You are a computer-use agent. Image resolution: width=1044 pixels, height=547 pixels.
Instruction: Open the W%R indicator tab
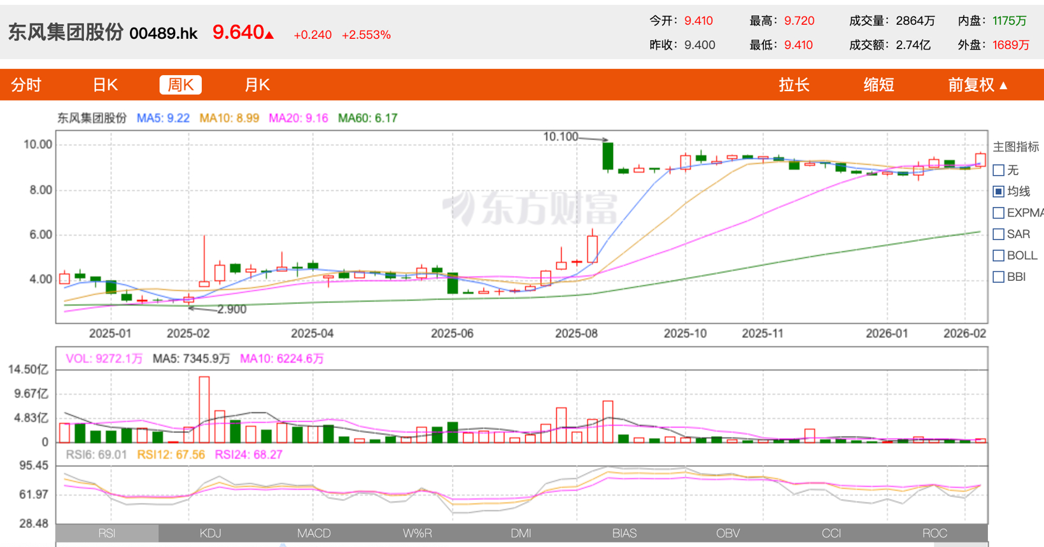click(417, 533)
